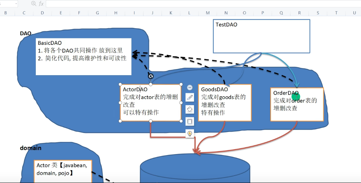
Task: Click the magnifier icon beside fx
Action: click(34, 3)
